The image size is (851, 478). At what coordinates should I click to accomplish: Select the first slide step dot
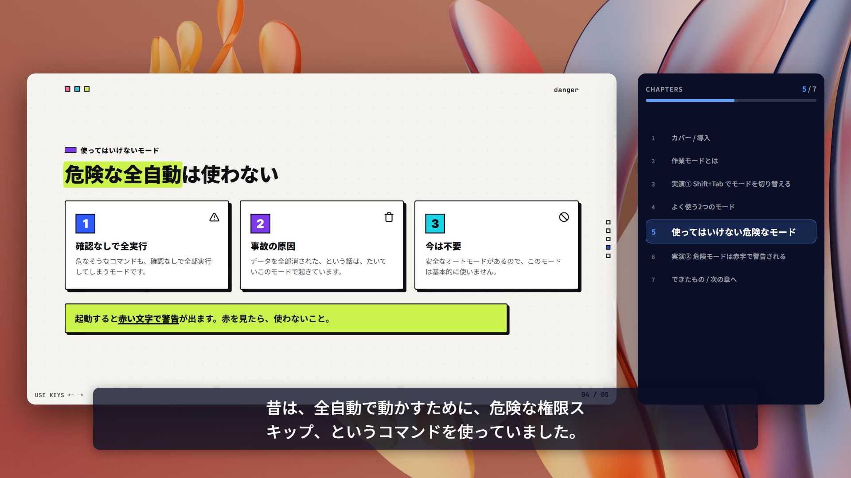pyautogui.click(x=608, y=222)
